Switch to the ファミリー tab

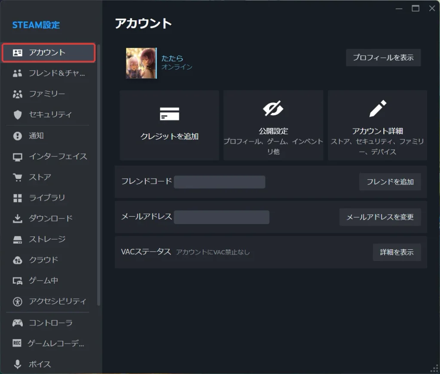pos(49,94)
